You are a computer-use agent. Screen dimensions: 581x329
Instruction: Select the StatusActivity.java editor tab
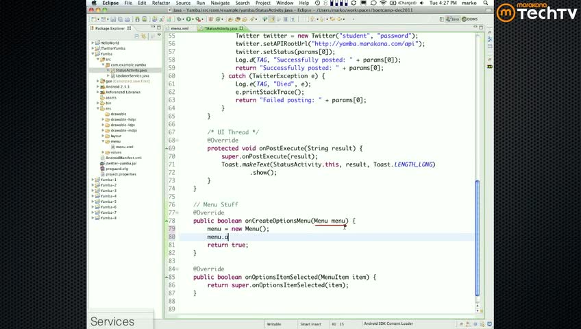click(x=221, y=28)
